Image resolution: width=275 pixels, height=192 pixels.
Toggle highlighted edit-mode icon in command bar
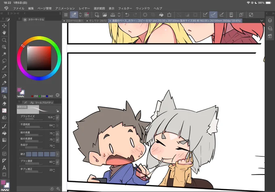point(74,15)
